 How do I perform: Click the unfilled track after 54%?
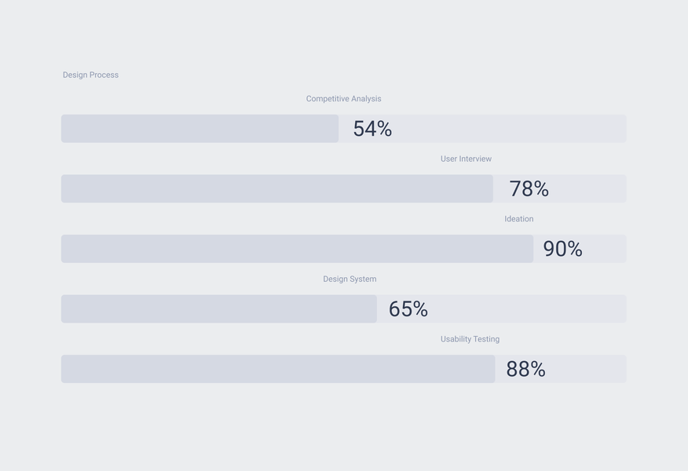click(511, 129)
